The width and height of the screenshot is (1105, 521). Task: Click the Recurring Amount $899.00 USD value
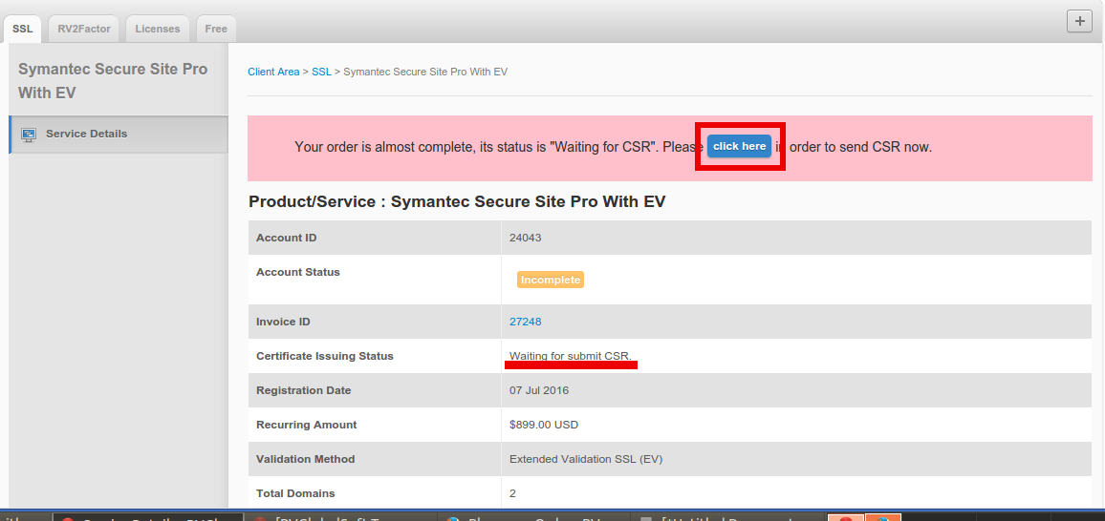[x=543, y=425]
